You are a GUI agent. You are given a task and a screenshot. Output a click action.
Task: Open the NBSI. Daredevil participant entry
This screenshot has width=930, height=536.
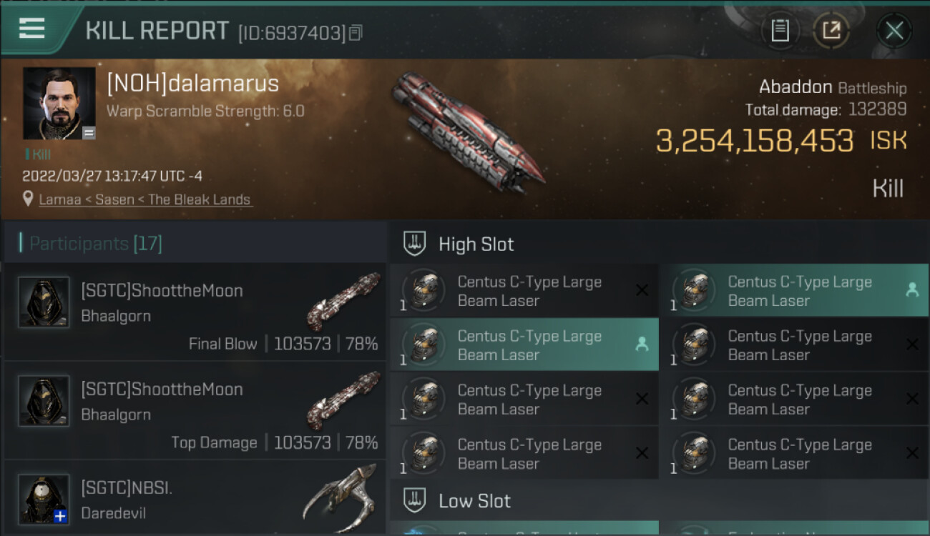pos(195,499)
